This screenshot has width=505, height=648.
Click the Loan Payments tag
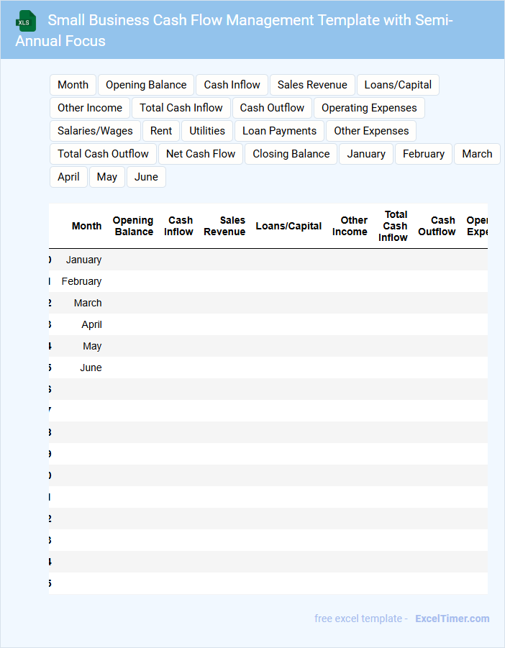click(279, 131)
